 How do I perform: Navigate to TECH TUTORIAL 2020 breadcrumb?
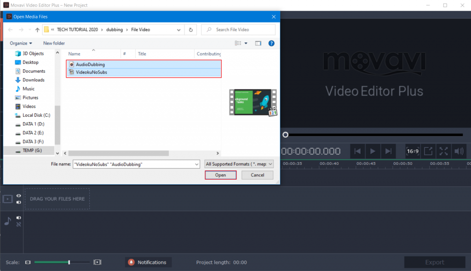tap(77, 30)
